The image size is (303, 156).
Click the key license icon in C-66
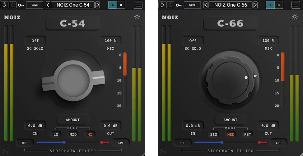(x=179, y=5)
